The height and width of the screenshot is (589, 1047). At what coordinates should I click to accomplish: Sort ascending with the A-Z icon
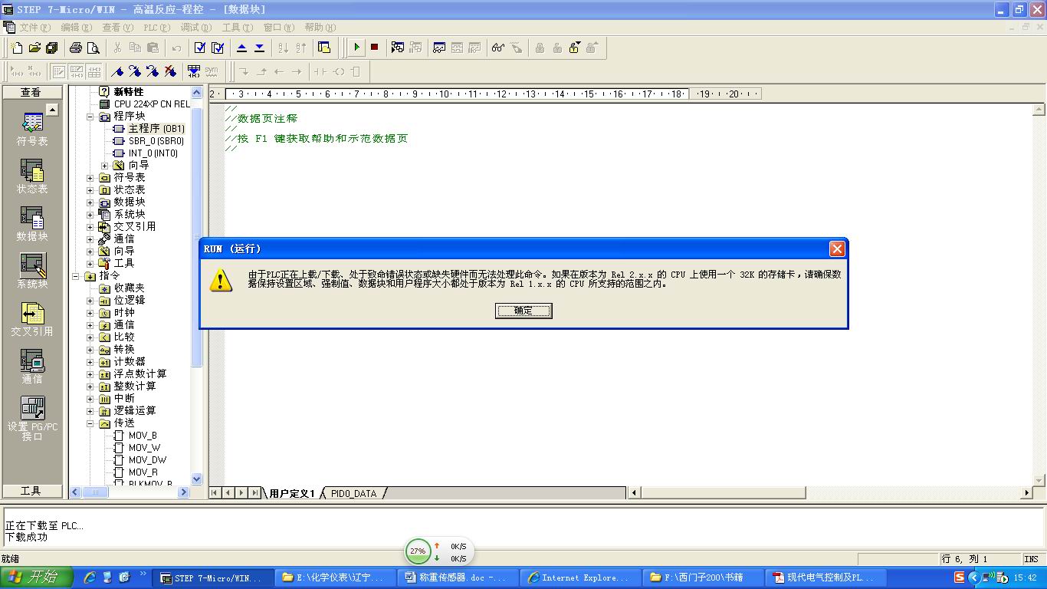(x=283, y=48)
